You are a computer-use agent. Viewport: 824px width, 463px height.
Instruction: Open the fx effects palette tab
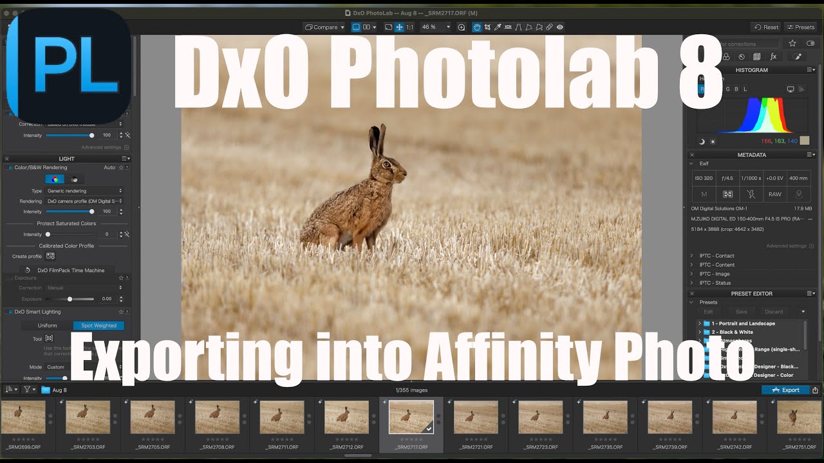pyautogui.click(x=773, y=57)
